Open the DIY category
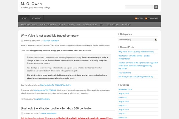This screenshot has height=119, width=179. pos(79,24)
